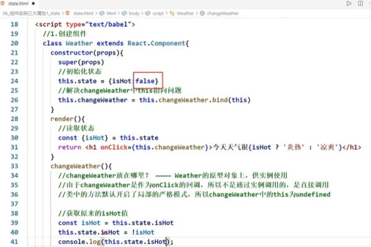Click line number 18 in gutter
The height and width of the screenshot is (247, 371).
point(14,24)
